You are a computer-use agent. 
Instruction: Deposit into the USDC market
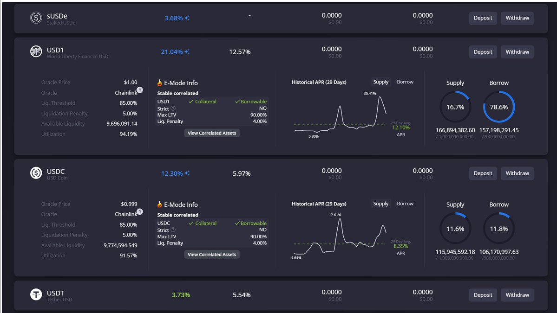pos(483,173)
